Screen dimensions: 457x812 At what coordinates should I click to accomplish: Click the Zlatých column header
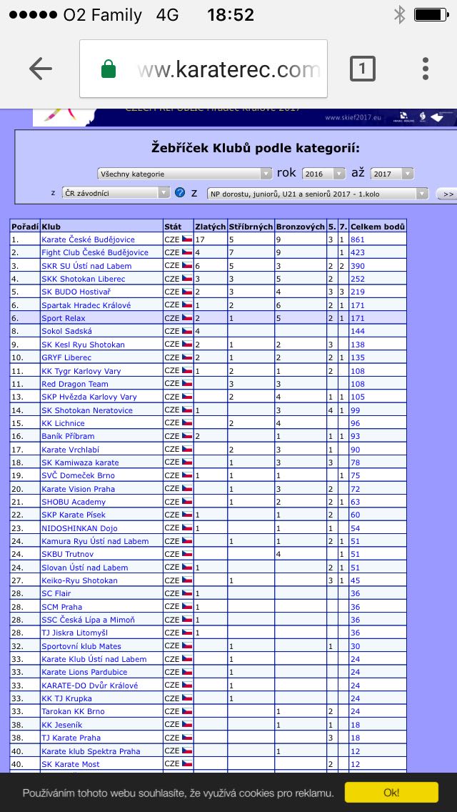[x=210, y=227]
